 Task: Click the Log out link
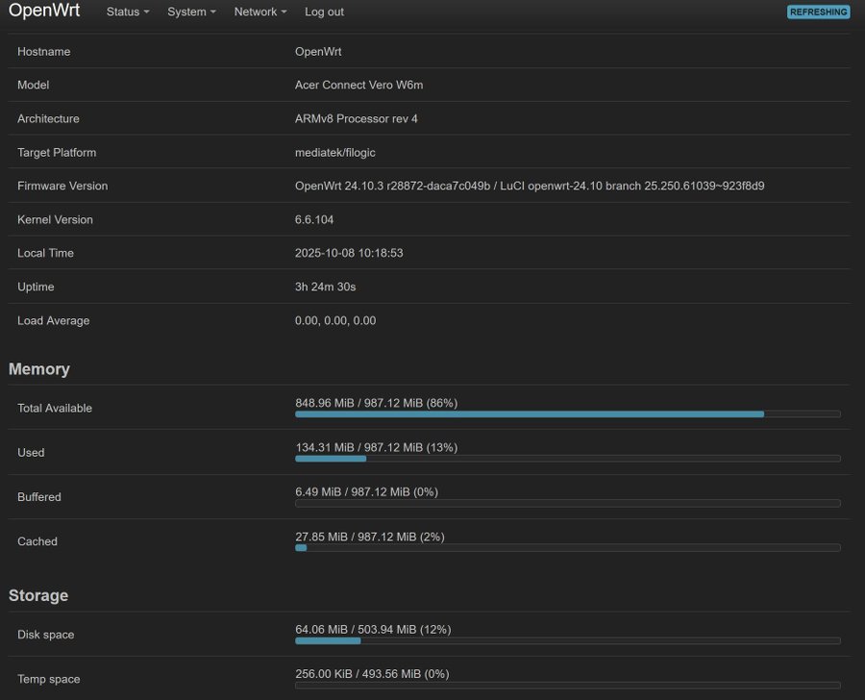click(x=324, y=12)
